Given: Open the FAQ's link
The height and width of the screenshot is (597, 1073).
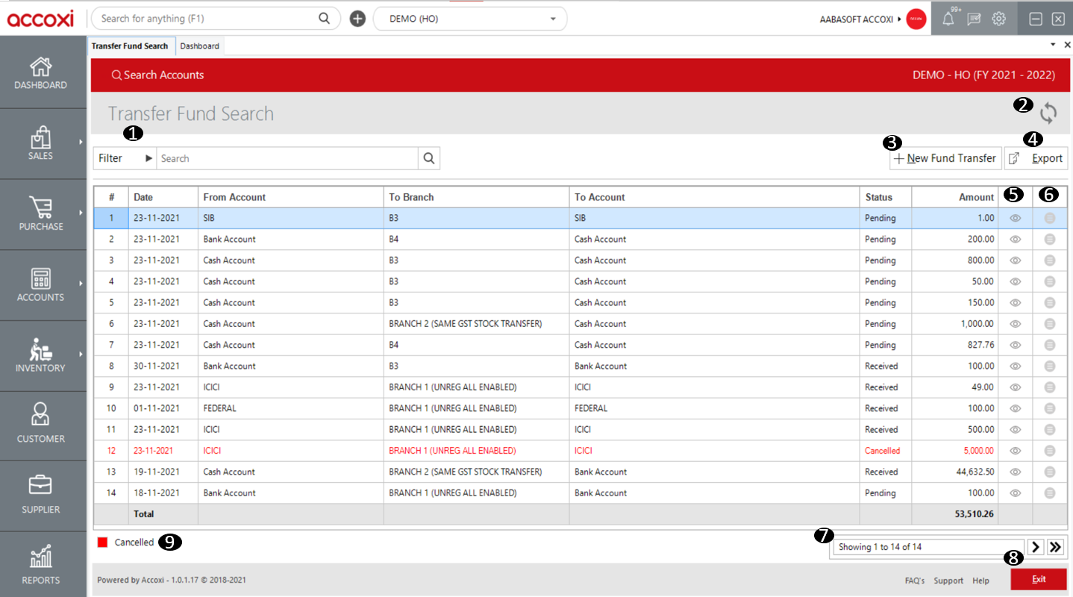Looking at the screenshot, I should point(915,581).
